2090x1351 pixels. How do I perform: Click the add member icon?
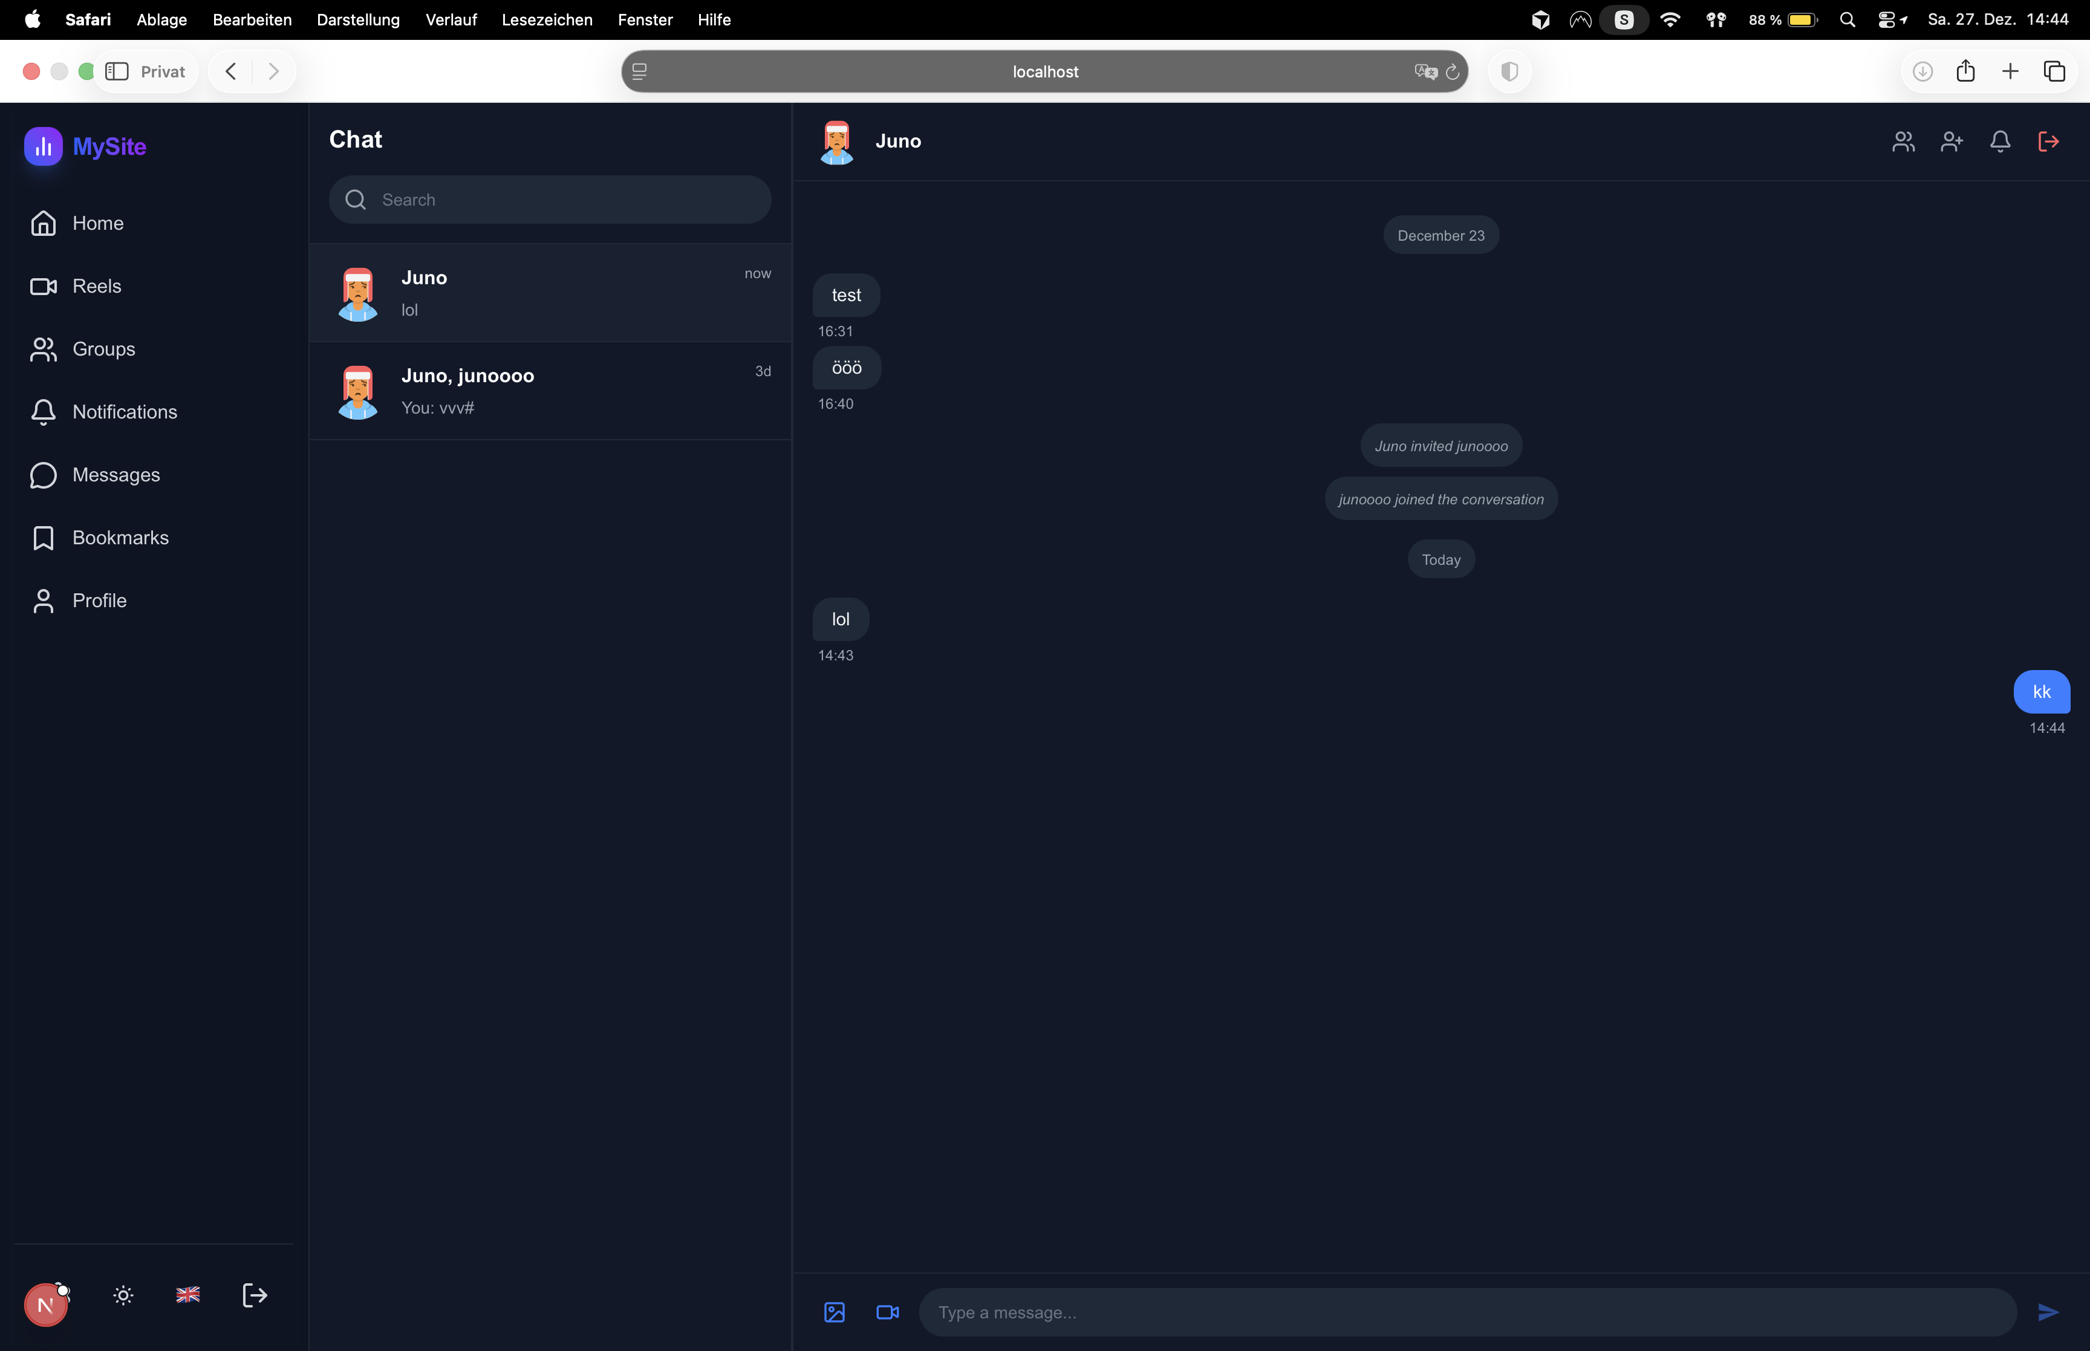coord(1952,142)
